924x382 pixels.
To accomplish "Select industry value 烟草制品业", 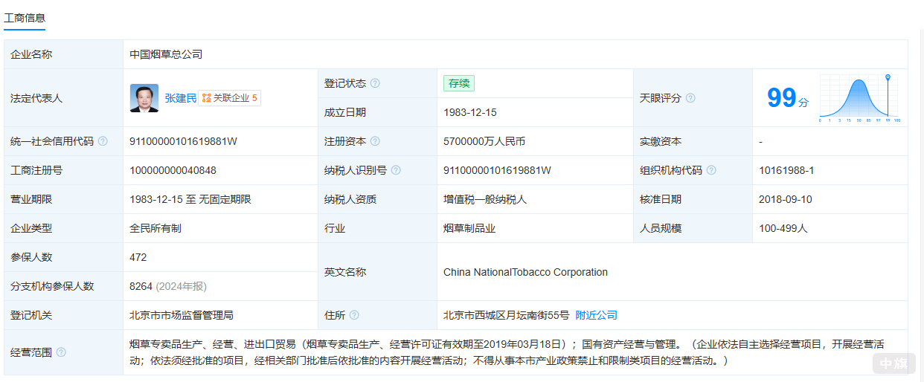I will (x=469, y=228).
